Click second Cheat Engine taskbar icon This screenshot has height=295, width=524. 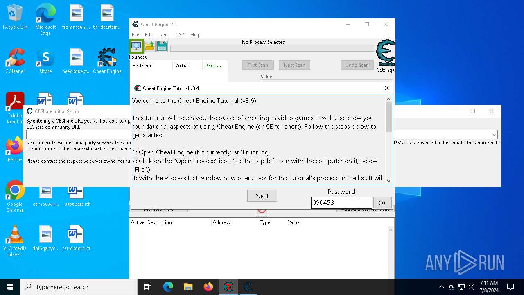(x=248, y=287)
